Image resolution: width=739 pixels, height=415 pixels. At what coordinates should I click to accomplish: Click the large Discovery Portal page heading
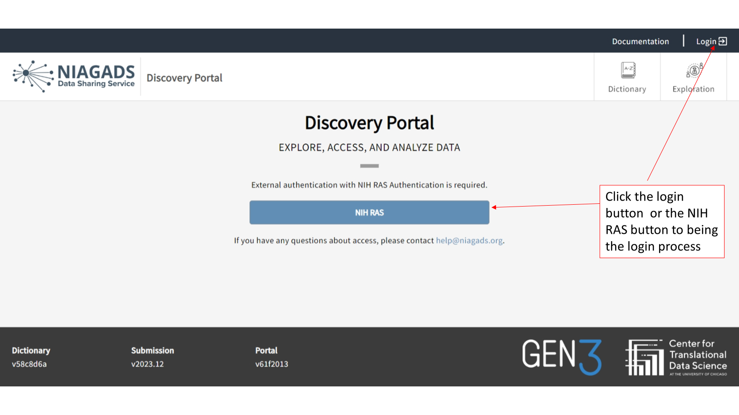coord(369,123)
